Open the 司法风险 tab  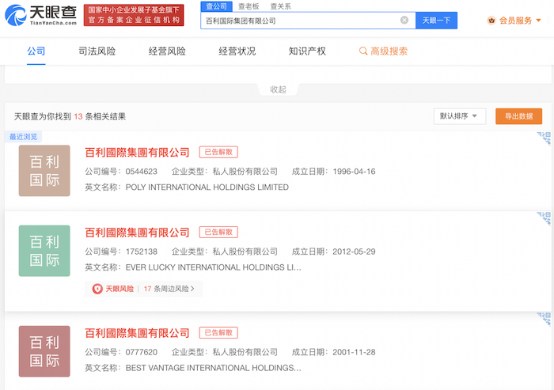[x=97, y=51]
